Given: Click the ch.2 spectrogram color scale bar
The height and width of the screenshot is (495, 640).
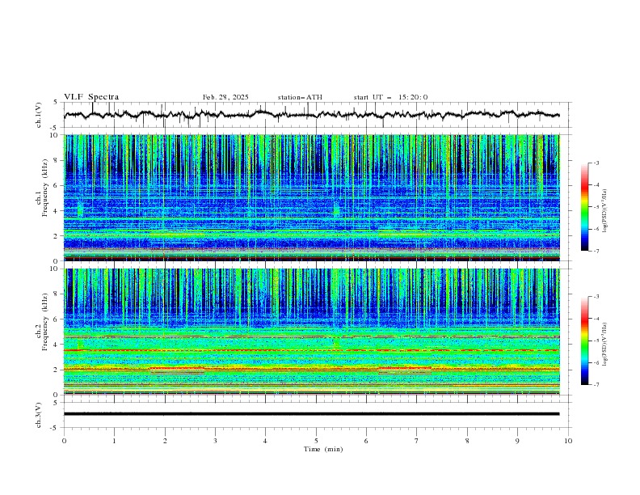Looking at the screenshot, I should [584, 341].
